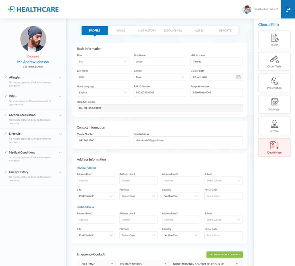295x266 pixels.
Task: Open physical address City dropdown
Action: pos(96,196)
